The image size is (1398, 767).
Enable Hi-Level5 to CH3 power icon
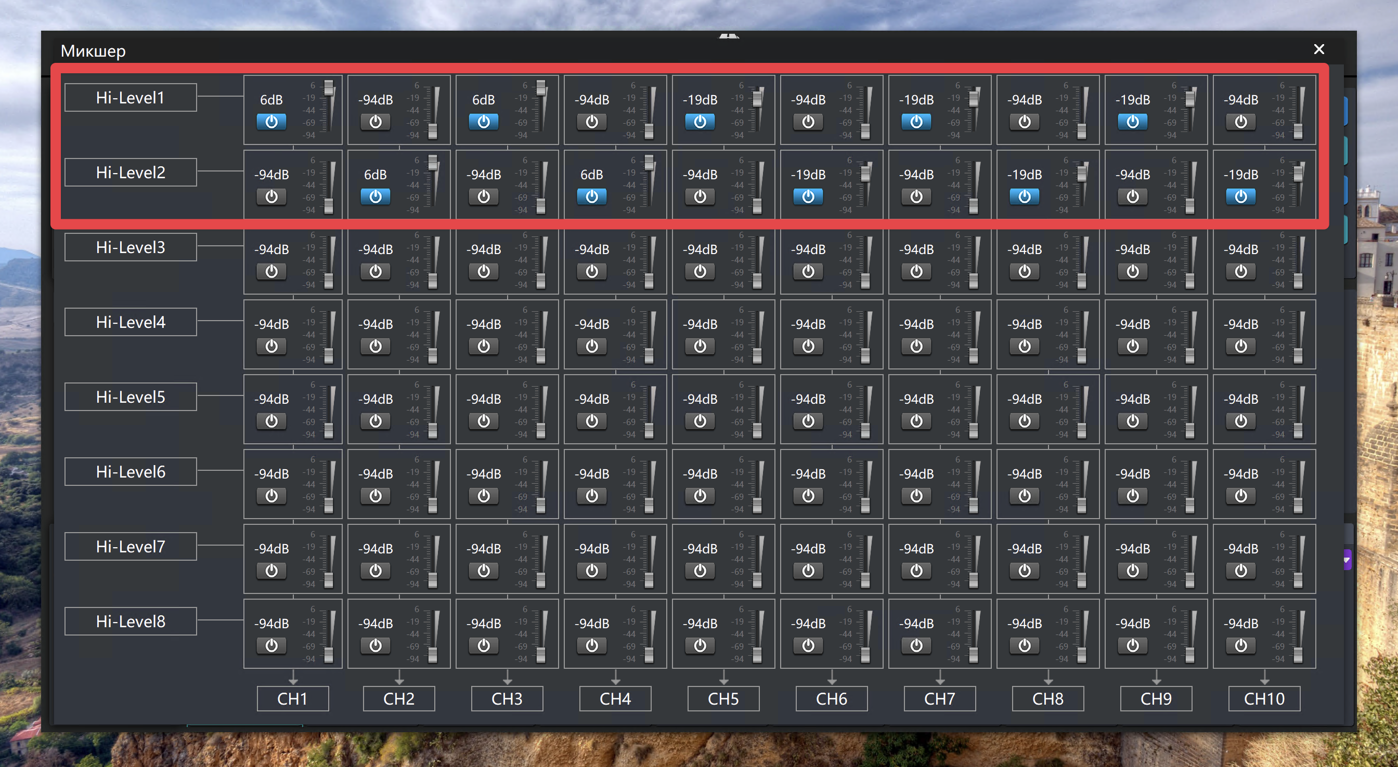[x=484, y=421]
